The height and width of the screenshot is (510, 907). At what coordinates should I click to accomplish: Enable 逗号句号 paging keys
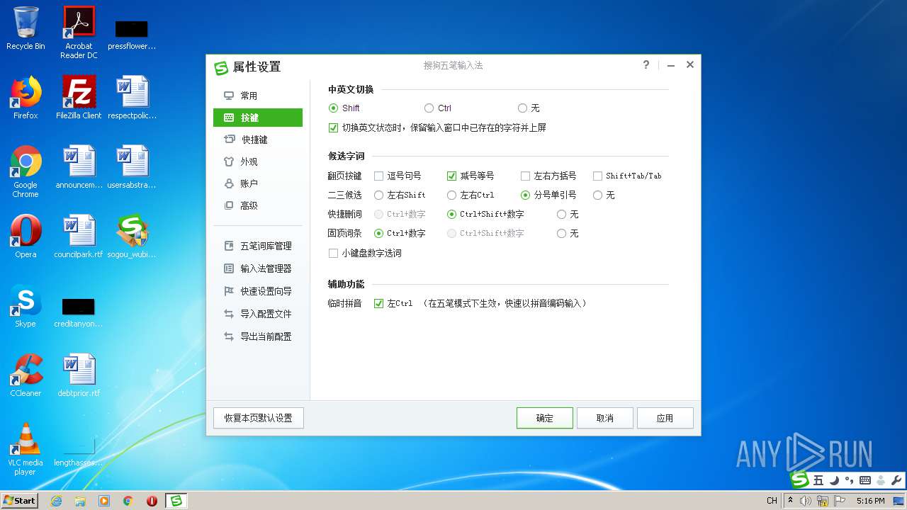tap(379, 176)
